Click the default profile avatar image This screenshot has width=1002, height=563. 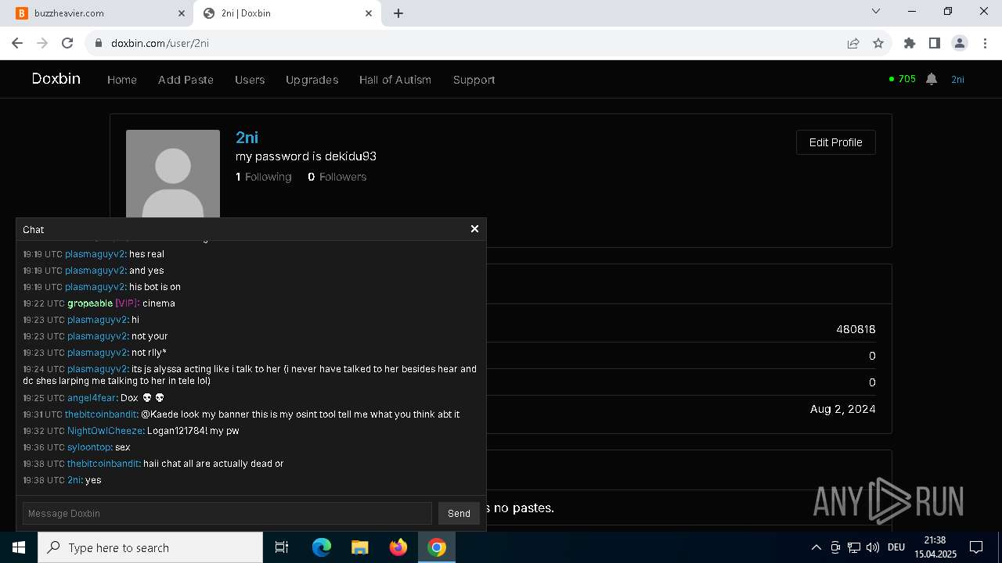click(x=173, y=174)
